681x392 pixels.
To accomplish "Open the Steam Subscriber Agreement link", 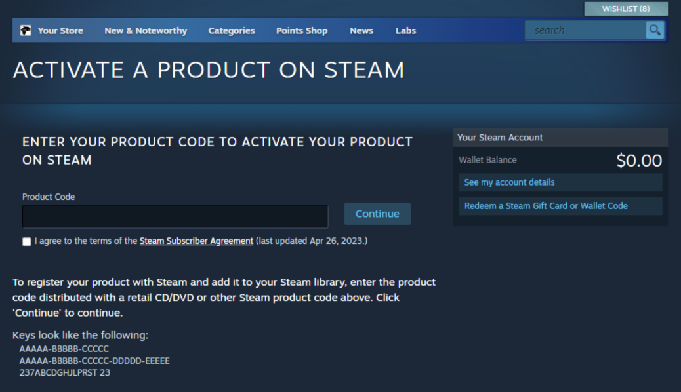I will [x=196, y=241].
